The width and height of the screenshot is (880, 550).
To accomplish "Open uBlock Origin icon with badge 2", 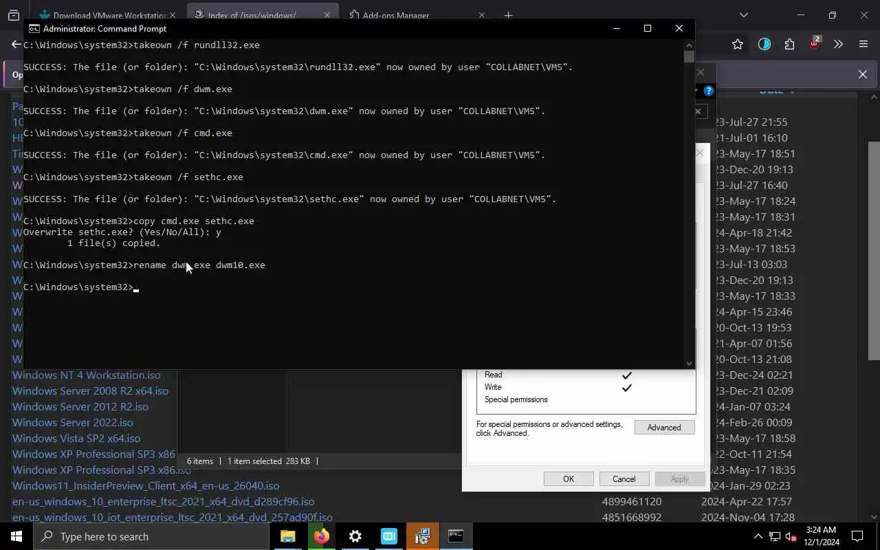I will tap(814, 44).
